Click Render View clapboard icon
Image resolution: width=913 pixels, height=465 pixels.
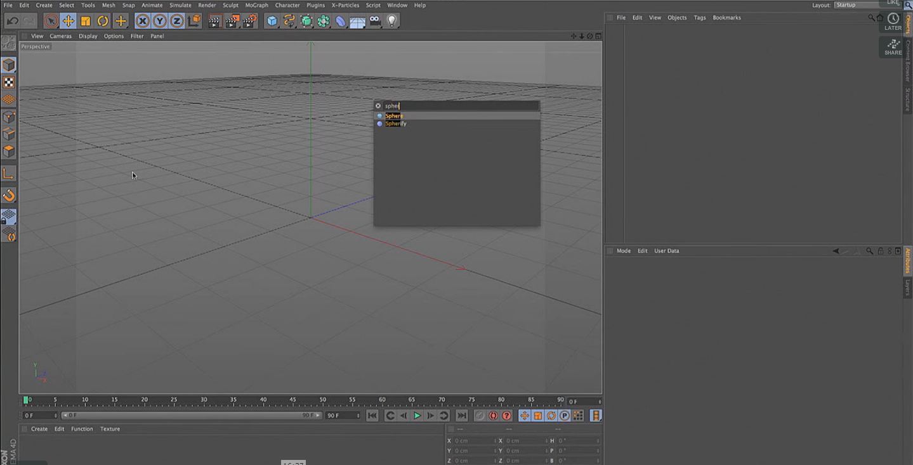[214, 21]
